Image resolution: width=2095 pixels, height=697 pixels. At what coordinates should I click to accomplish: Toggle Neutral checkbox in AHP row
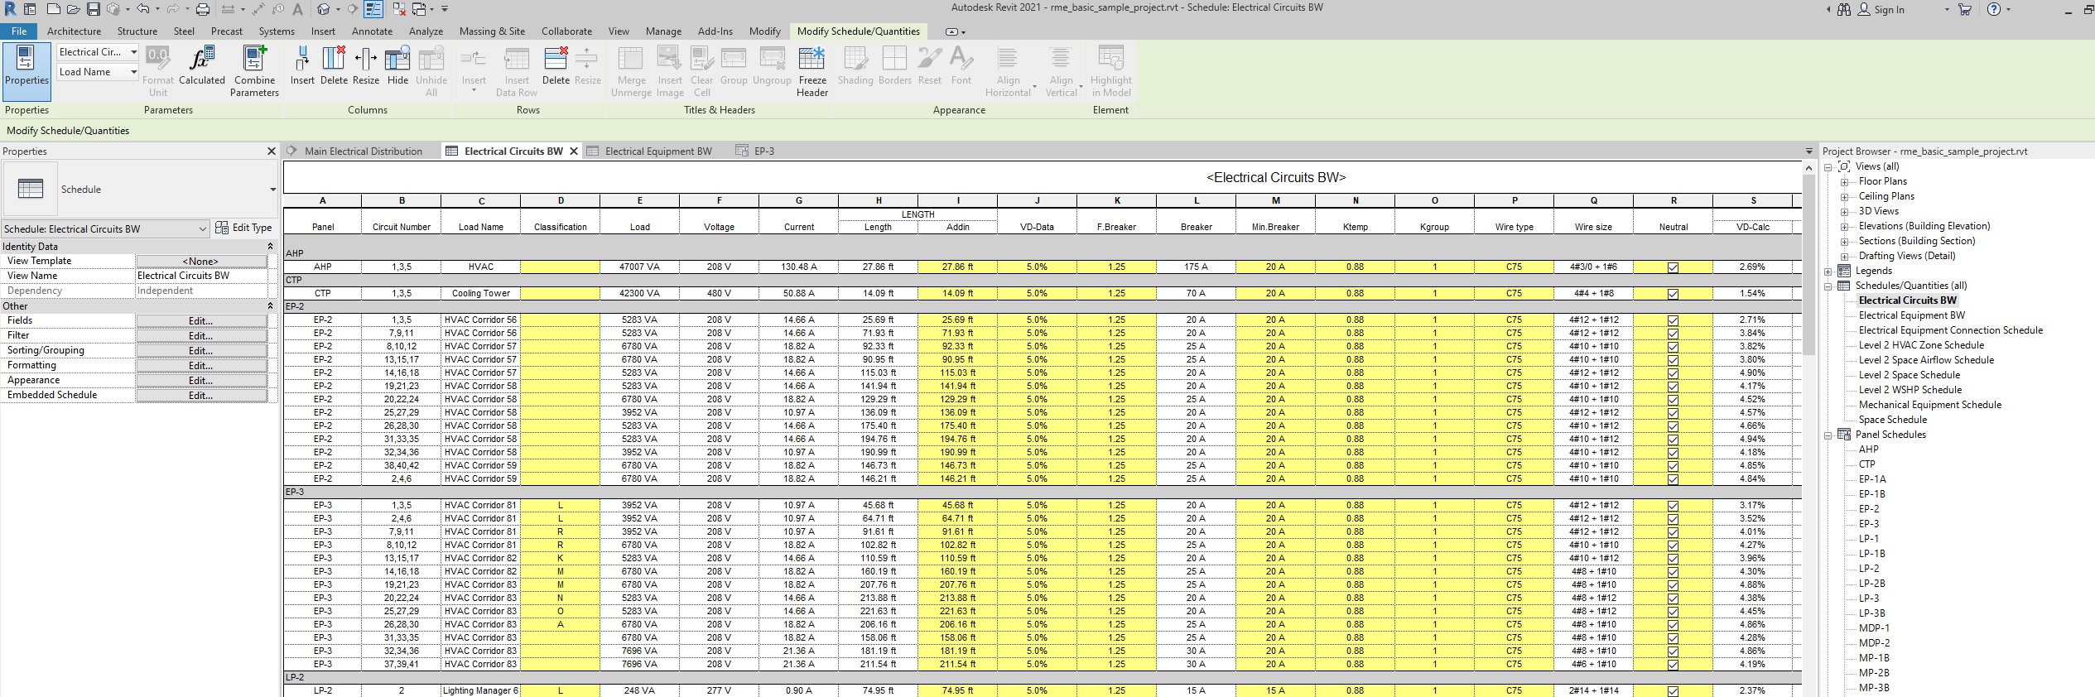pos(1673,267)
